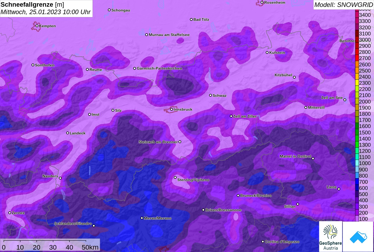Select the "Reutte" town label
Viewport: 374px width, 252px height.
pos(96,70)
